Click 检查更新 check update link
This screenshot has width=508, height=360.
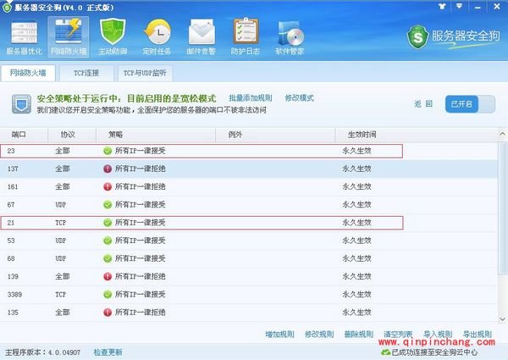click(108, 352)
